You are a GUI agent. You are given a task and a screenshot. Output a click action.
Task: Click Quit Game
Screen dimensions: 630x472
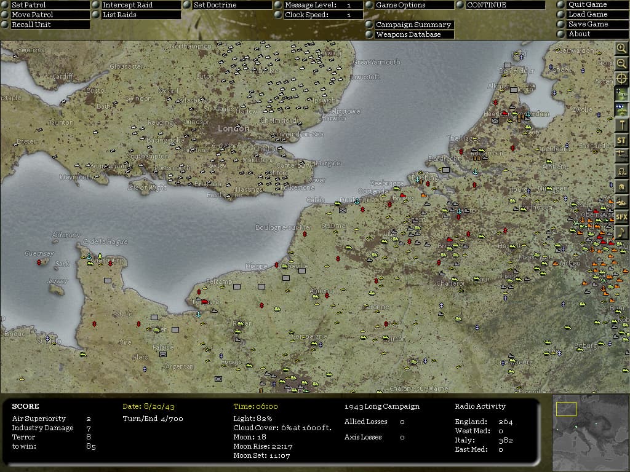tap(598, 4)
